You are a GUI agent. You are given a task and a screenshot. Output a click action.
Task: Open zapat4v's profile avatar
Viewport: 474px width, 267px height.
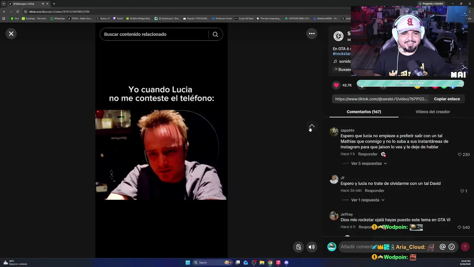click(x=334, y=132)
